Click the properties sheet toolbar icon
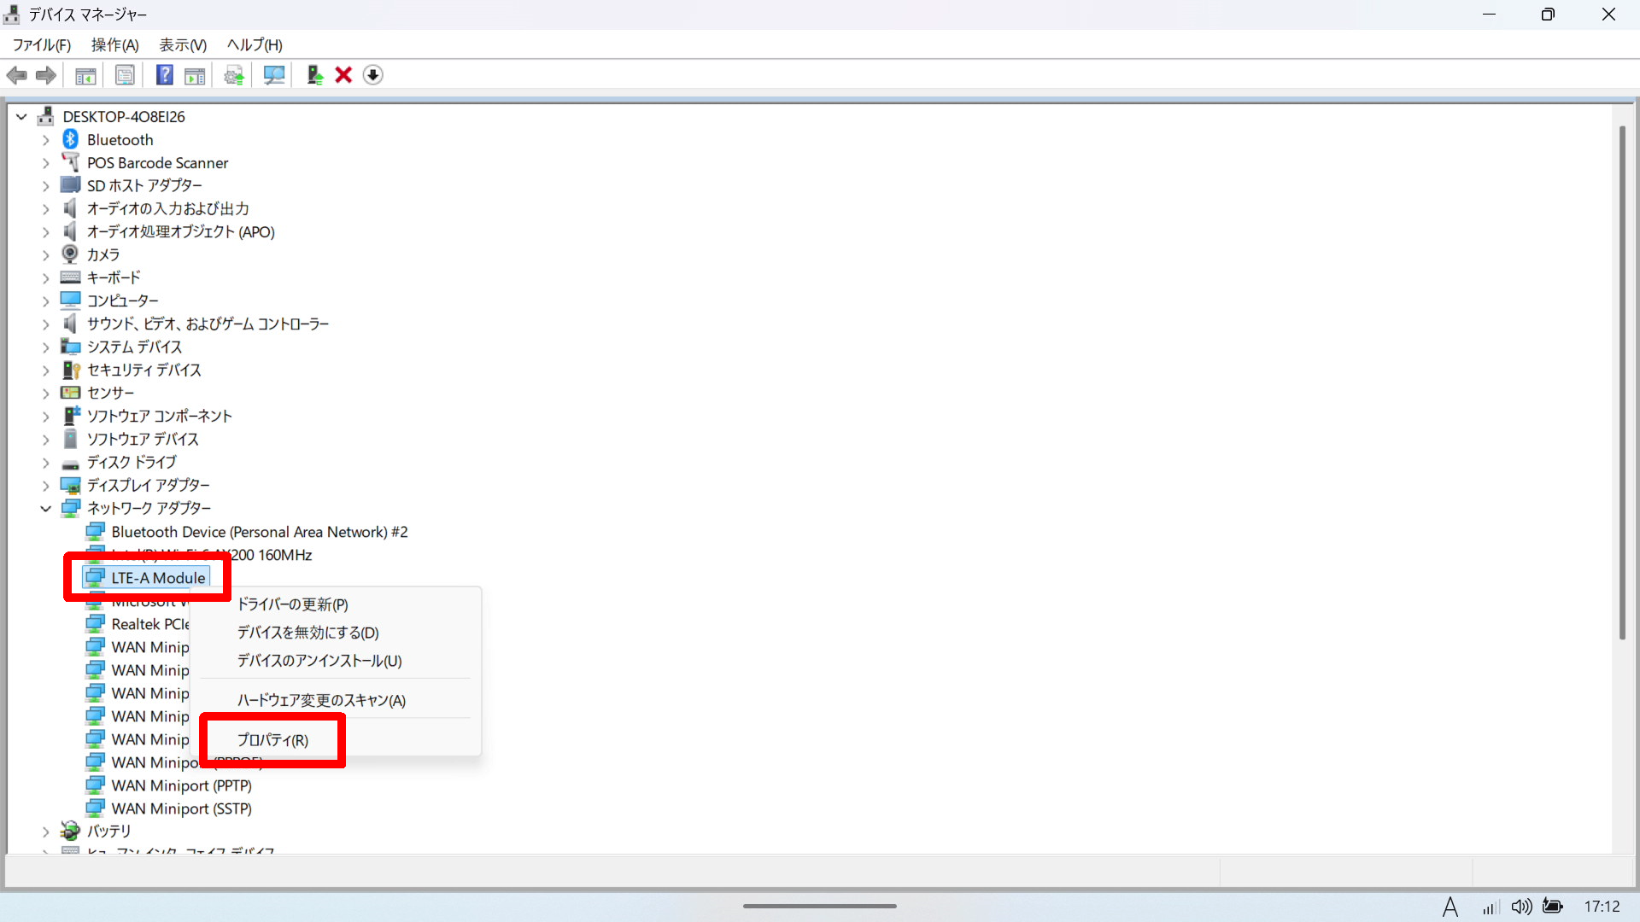This screenshot has width=1640, height=922. click(125, 75)
